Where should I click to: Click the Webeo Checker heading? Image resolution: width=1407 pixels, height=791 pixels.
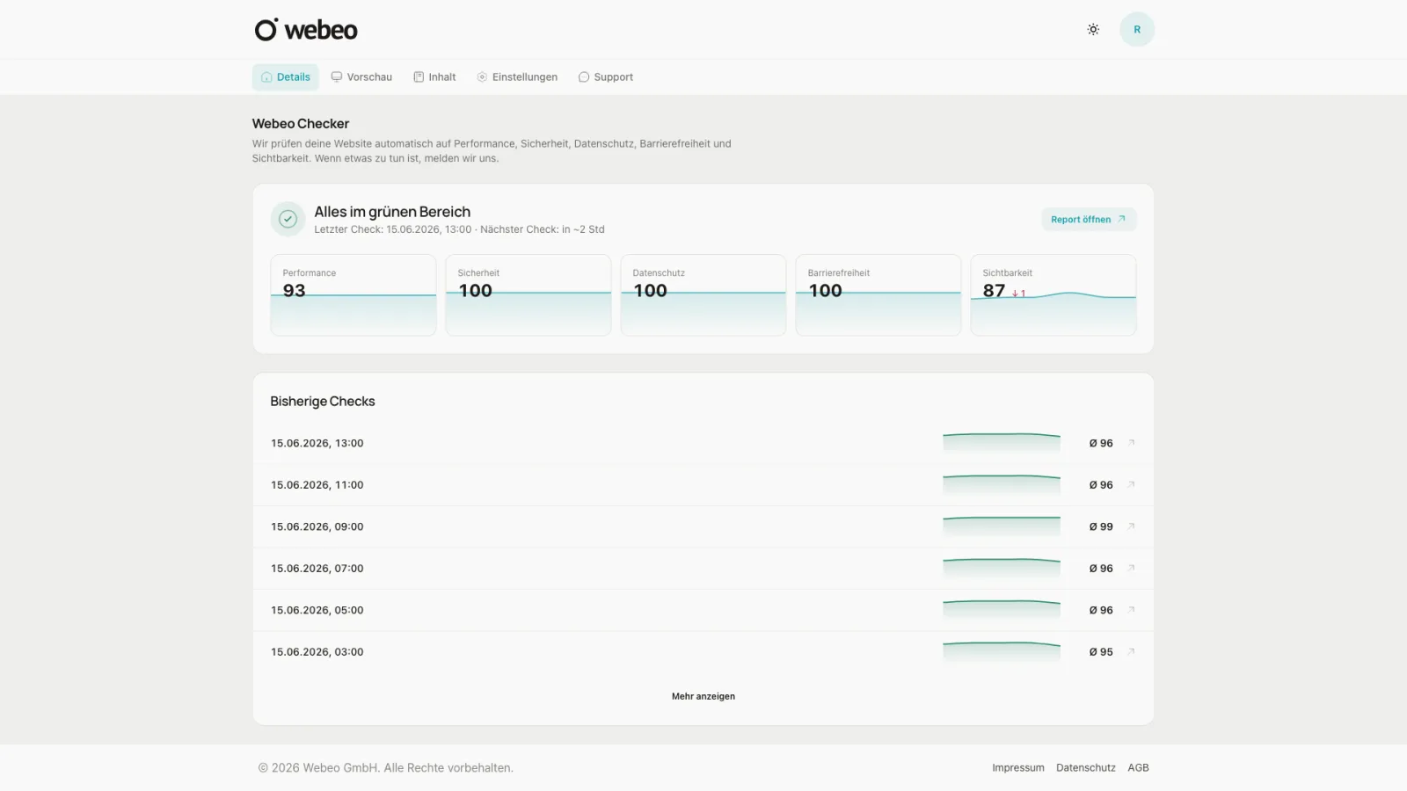pos(301,124)
